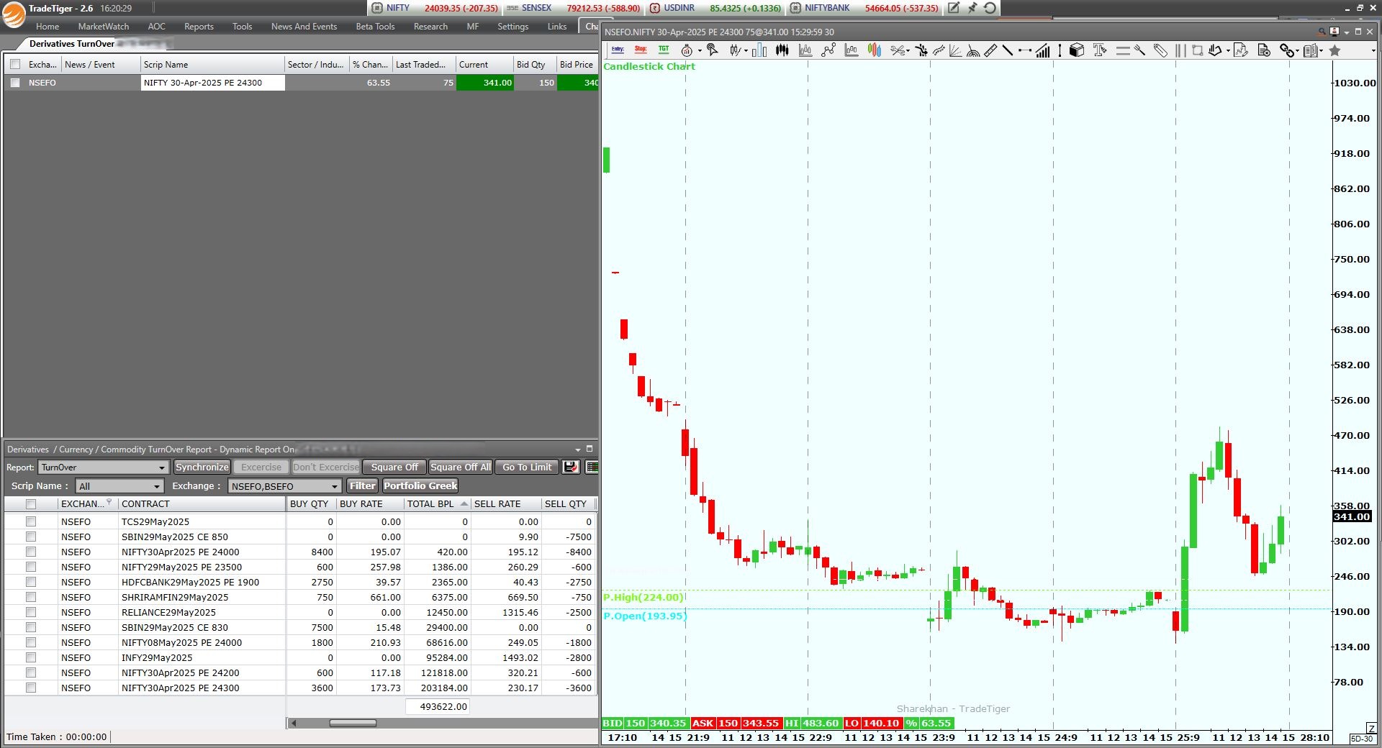Image resolution: width=1382 pixels, height=748 pixels.
Task: Click the rising volume bars icon
Action: pyautogui.click(x=1043, y=50)
